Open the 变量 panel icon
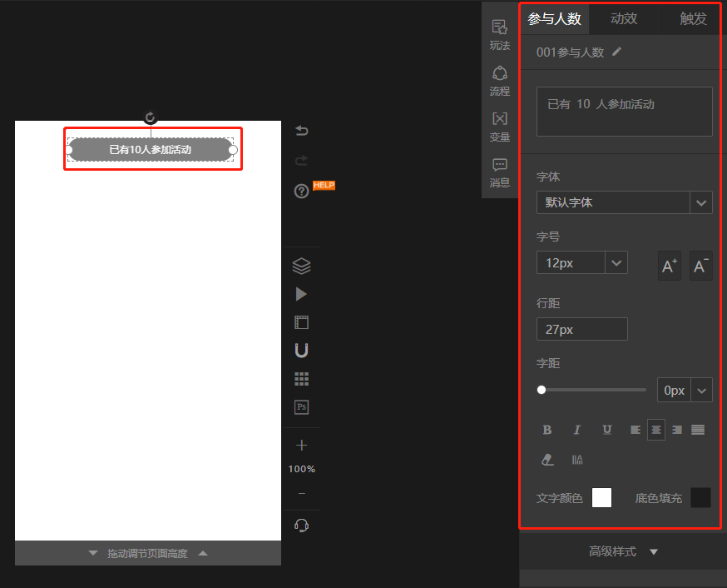This screenshot has height=588, width=727. click(x=499, y=127)
